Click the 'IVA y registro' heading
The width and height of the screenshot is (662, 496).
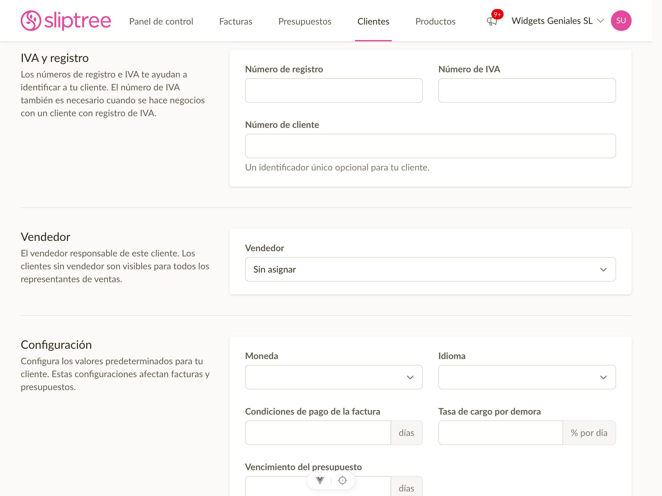point(55,58)
